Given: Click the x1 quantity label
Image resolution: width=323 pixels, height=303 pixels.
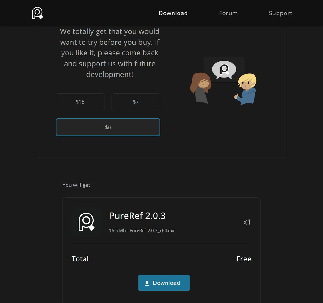Looking at the screenshot, I should (247, 222).
